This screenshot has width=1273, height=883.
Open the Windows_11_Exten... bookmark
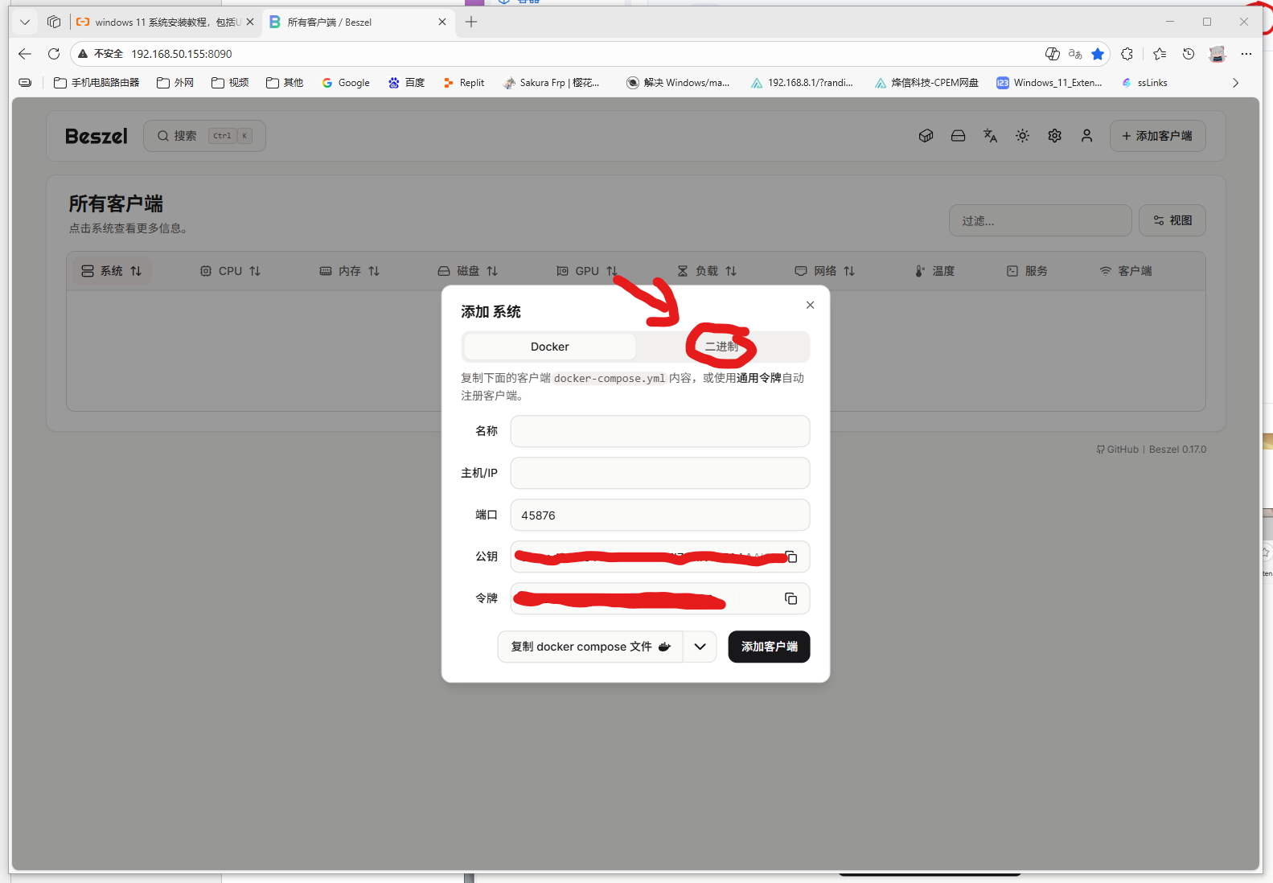[x=1049, y=83]
